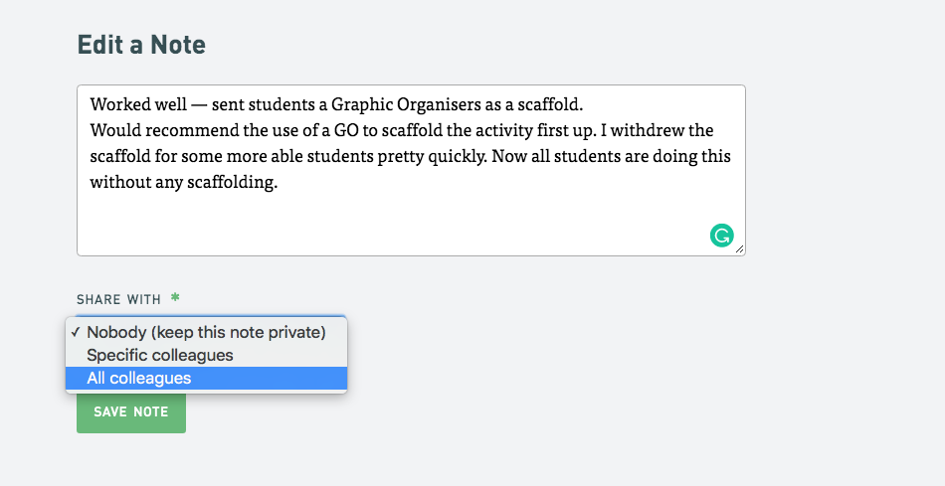The width and height of the screenshot is (945, 486).
Task: Save the note with Save Note button
Action: 130,412
